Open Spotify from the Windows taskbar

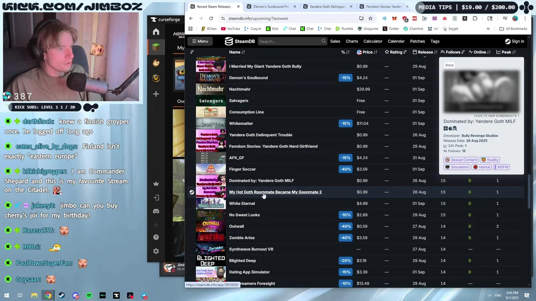[89, 296]
